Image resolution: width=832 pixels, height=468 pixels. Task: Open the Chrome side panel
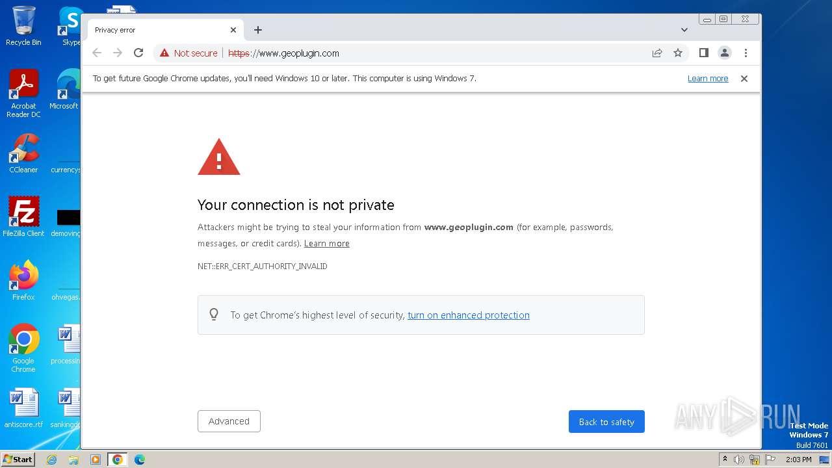coord(703,53)
